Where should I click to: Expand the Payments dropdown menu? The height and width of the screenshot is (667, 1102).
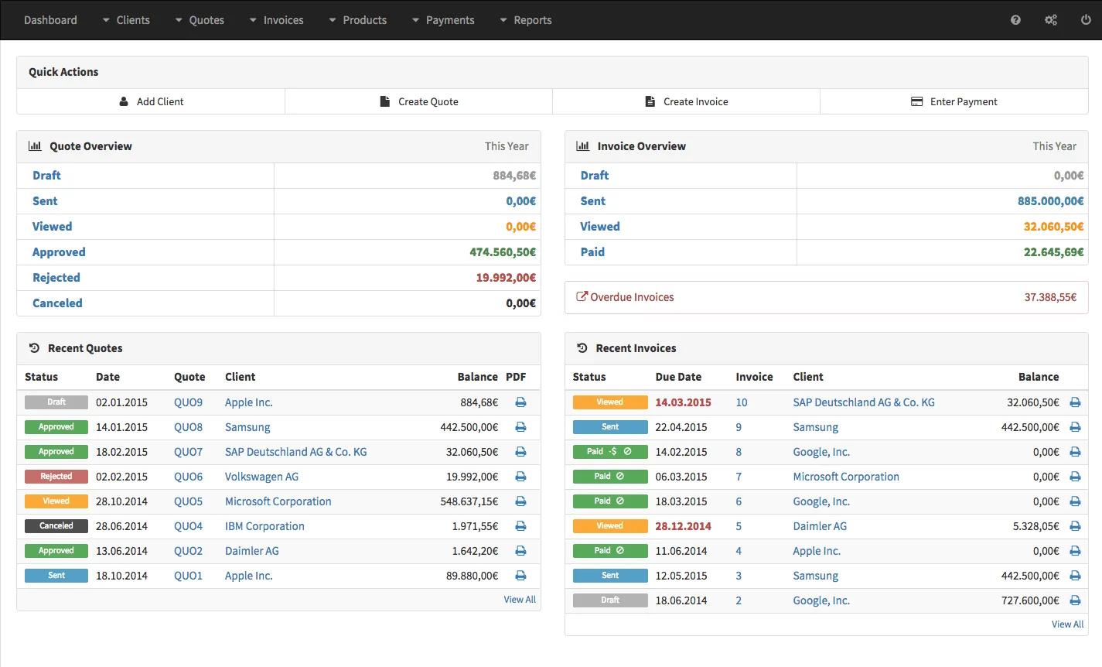(449, 20)
